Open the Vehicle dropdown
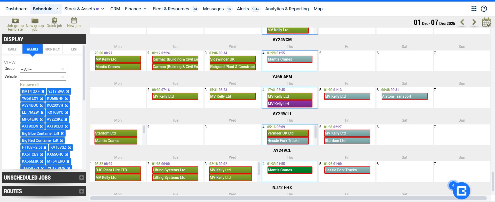The height and width of the screenshot is (202, 495). [43, 77]
